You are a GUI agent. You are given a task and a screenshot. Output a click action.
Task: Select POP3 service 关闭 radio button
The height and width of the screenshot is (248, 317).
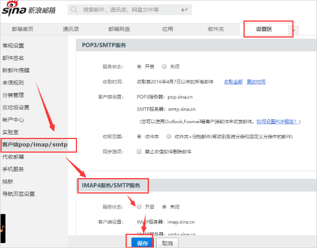164,66
